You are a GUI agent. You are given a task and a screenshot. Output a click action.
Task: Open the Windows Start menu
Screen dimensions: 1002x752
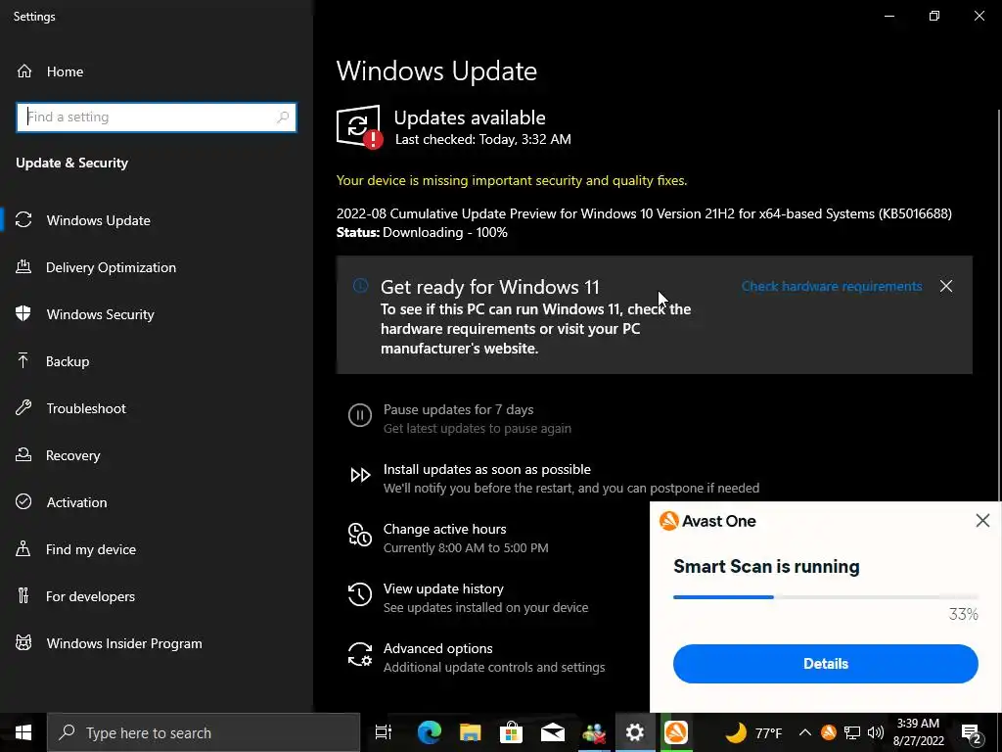coord(23,732)
